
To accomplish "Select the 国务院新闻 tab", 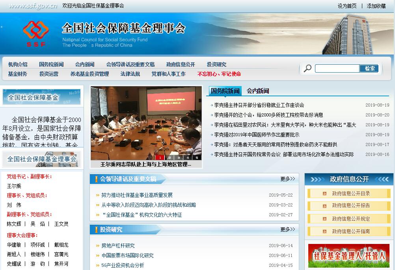I will click(x=225, y=91).
